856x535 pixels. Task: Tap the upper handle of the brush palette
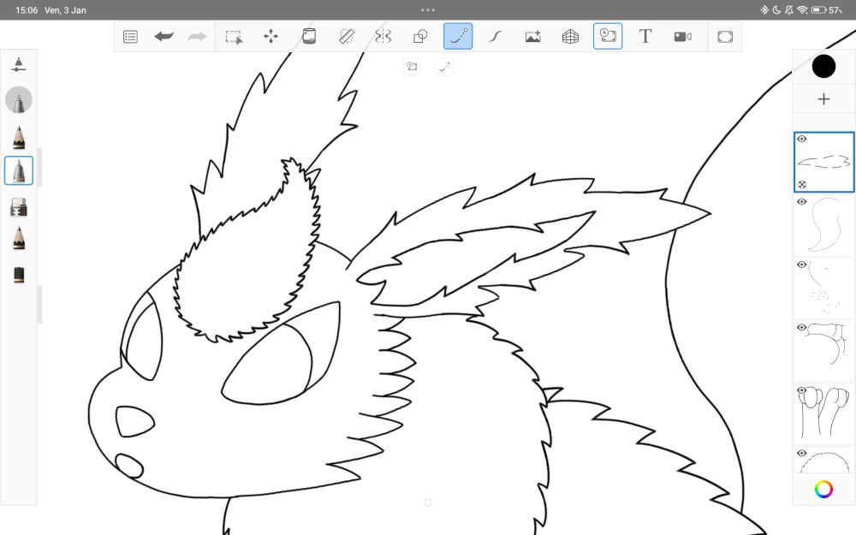(39, 167)
